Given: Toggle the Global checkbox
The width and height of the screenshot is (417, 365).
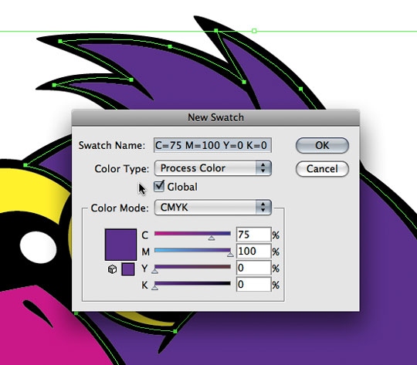Looking at the screenshot, I should (x=159, y=186).
